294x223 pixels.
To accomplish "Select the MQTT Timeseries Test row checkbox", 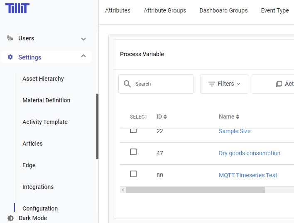I will click(x=133, y=174).
